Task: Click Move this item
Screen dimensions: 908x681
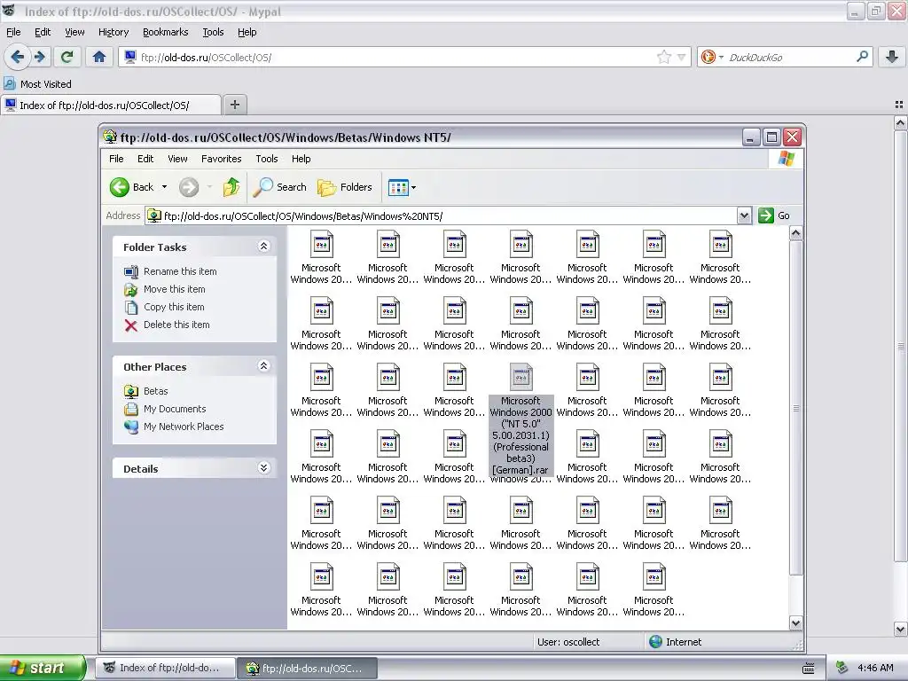Action: 175,289
